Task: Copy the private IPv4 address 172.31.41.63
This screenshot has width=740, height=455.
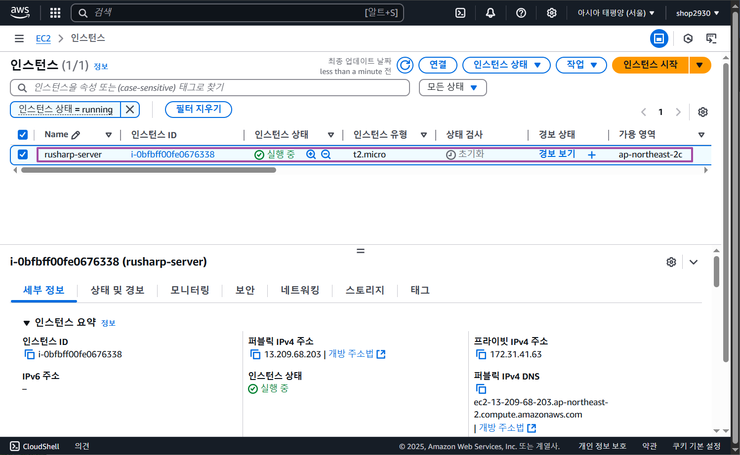Action: 481,354
